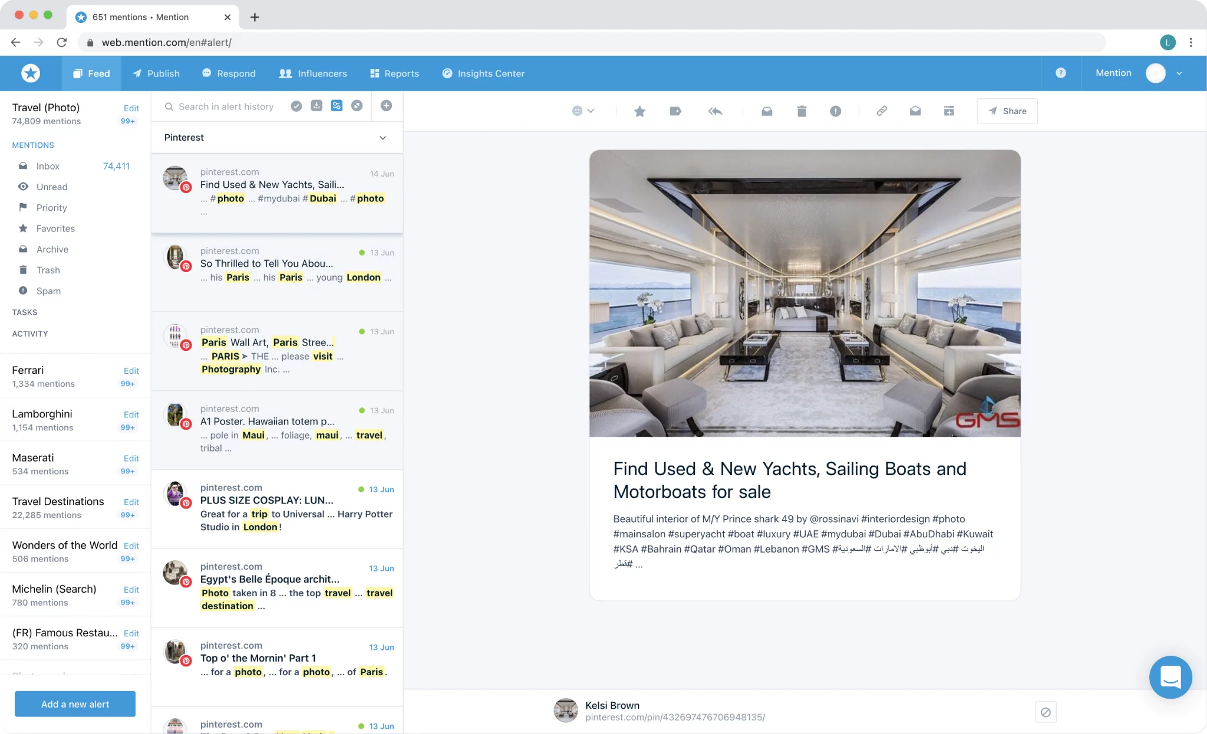Expand the Pinterest source dropdown
Viewport: 1207px width, 734px height.
pyautogui.click(x=382, y=138)
